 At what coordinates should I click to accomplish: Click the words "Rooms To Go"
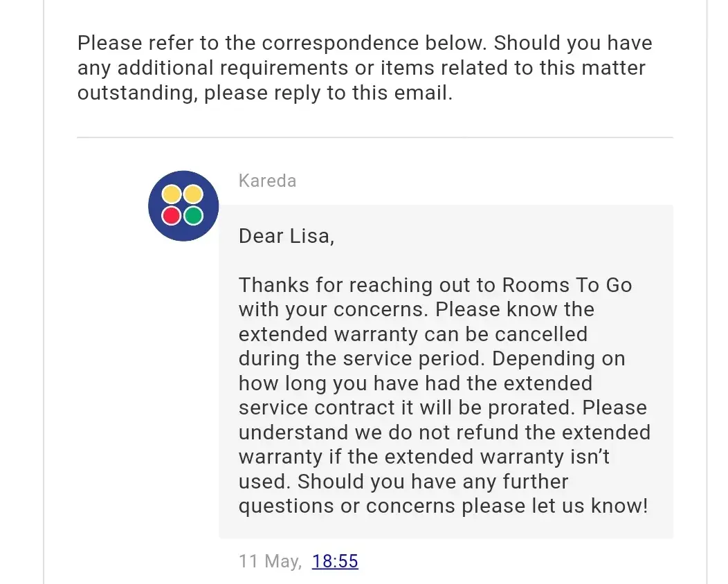[x=567, y=285]
